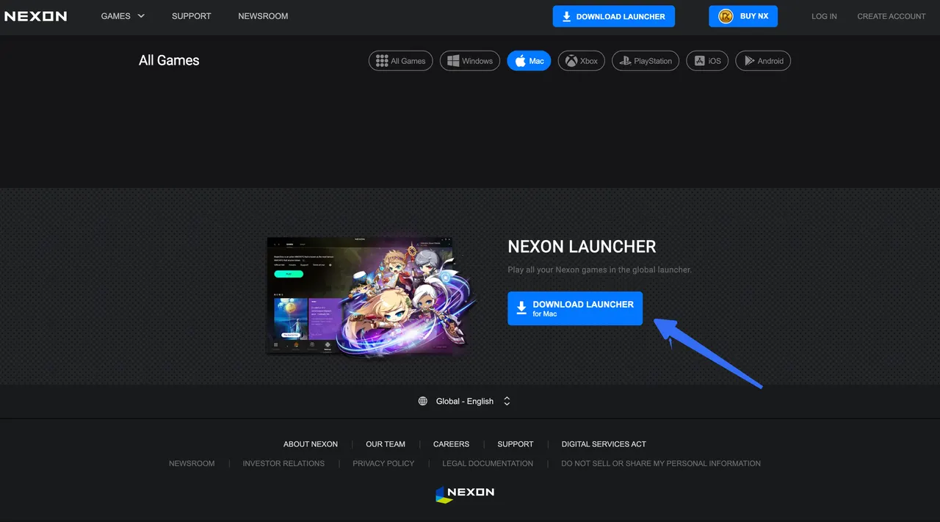This screenshot has width=940, height=522.
Task: Click the All Games page heading
Action: pos(169,61)
